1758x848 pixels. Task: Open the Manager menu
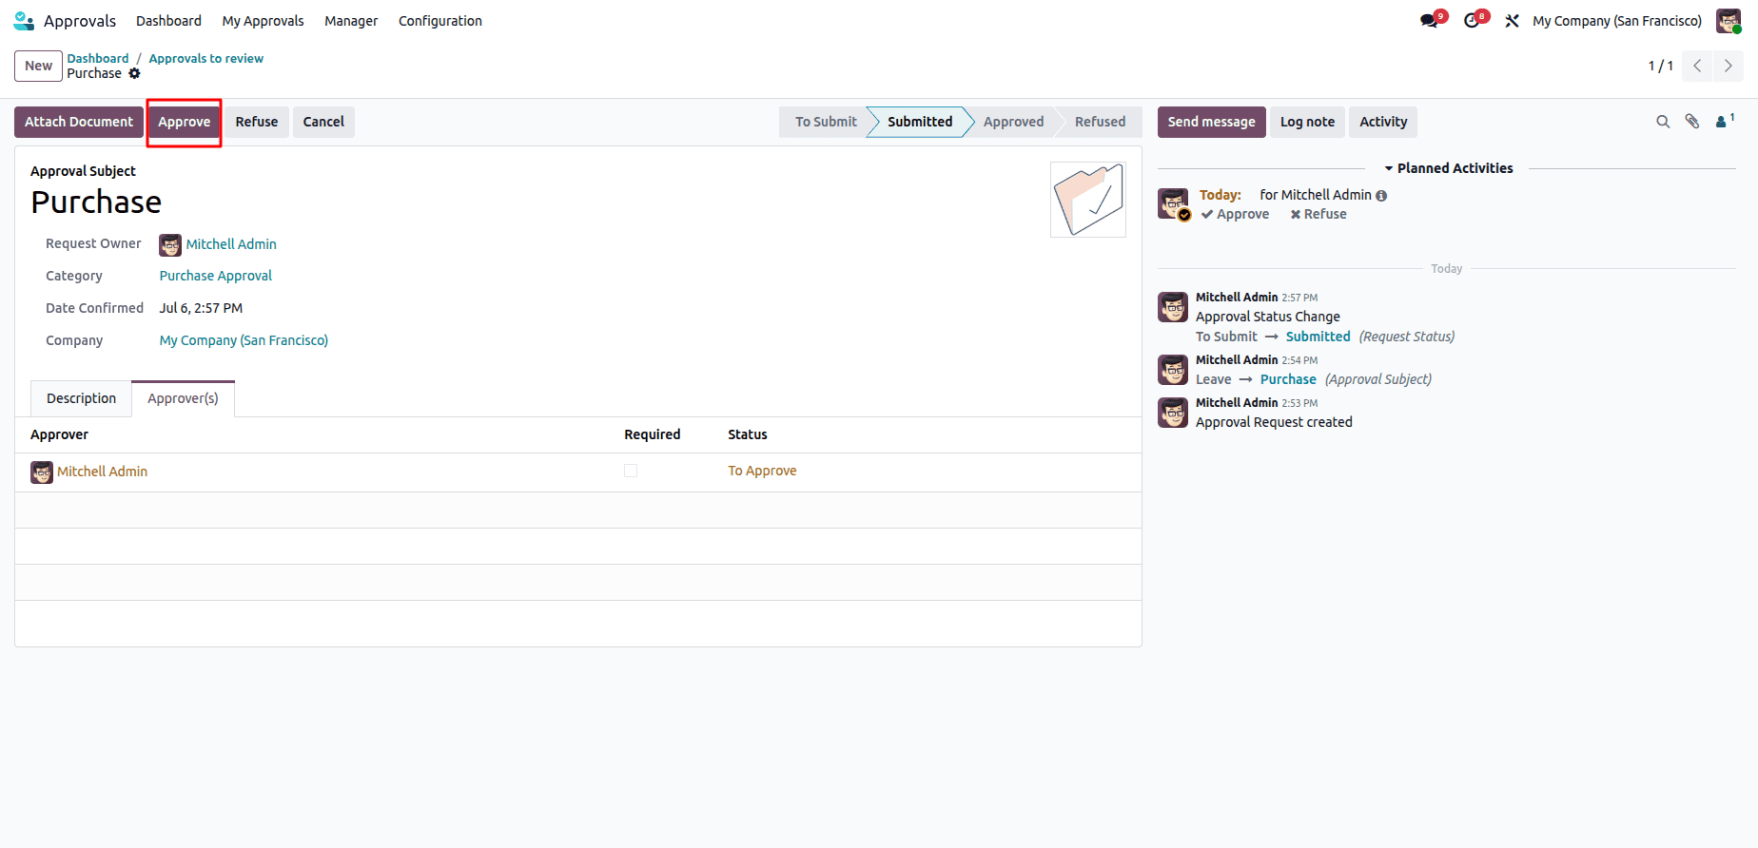[351, 21]
